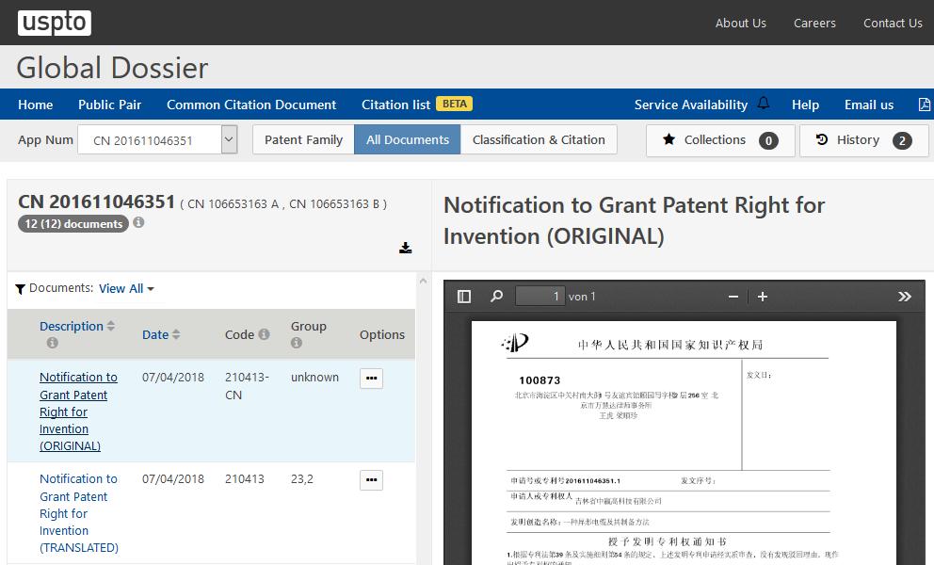Click the page number input field
Image resolution: width=934 pixels, height=565 pixels.
539,296
